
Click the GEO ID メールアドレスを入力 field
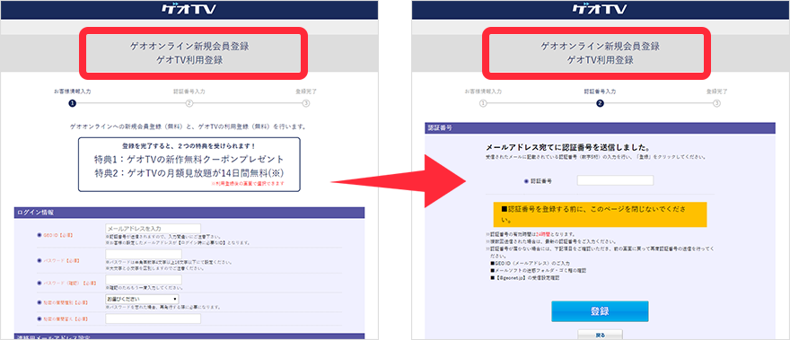pyautogui.click(x=154, y=229)
